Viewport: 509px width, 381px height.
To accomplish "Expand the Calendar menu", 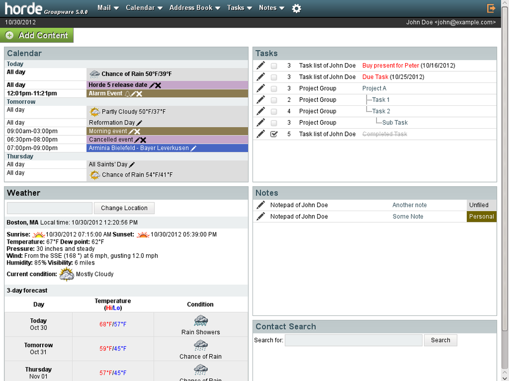I will (x=144, y=8).
